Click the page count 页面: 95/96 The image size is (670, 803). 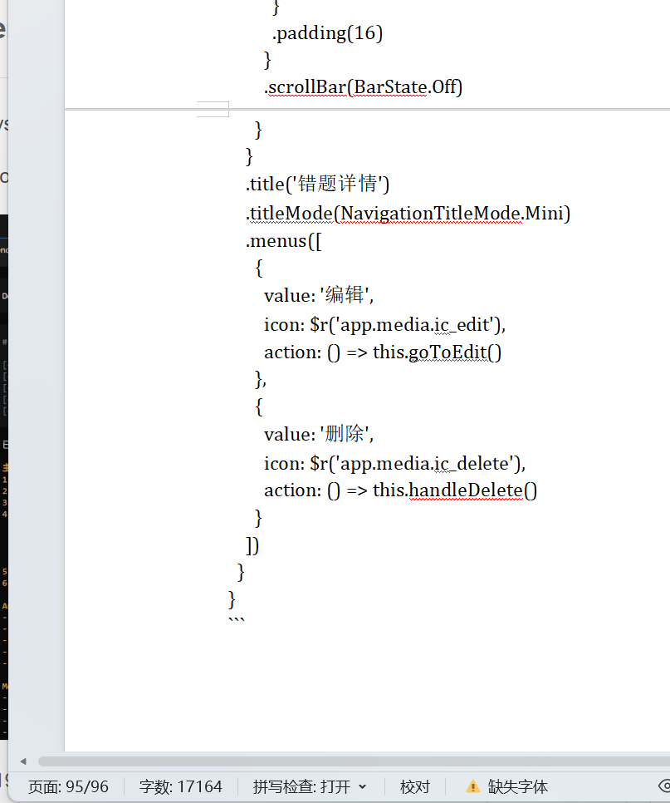[x=68, y=786]
